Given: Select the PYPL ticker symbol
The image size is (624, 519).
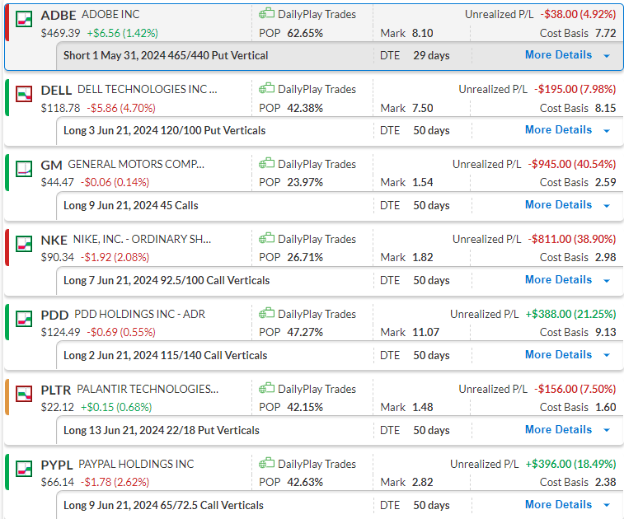Looking at the screenshot, I should tap(57, 465).
